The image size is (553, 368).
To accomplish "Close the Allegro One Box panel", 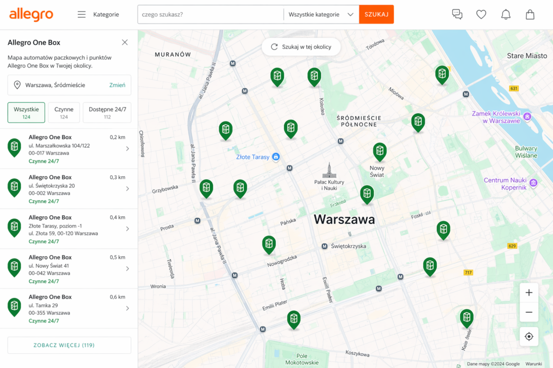I will click(125, 42).
